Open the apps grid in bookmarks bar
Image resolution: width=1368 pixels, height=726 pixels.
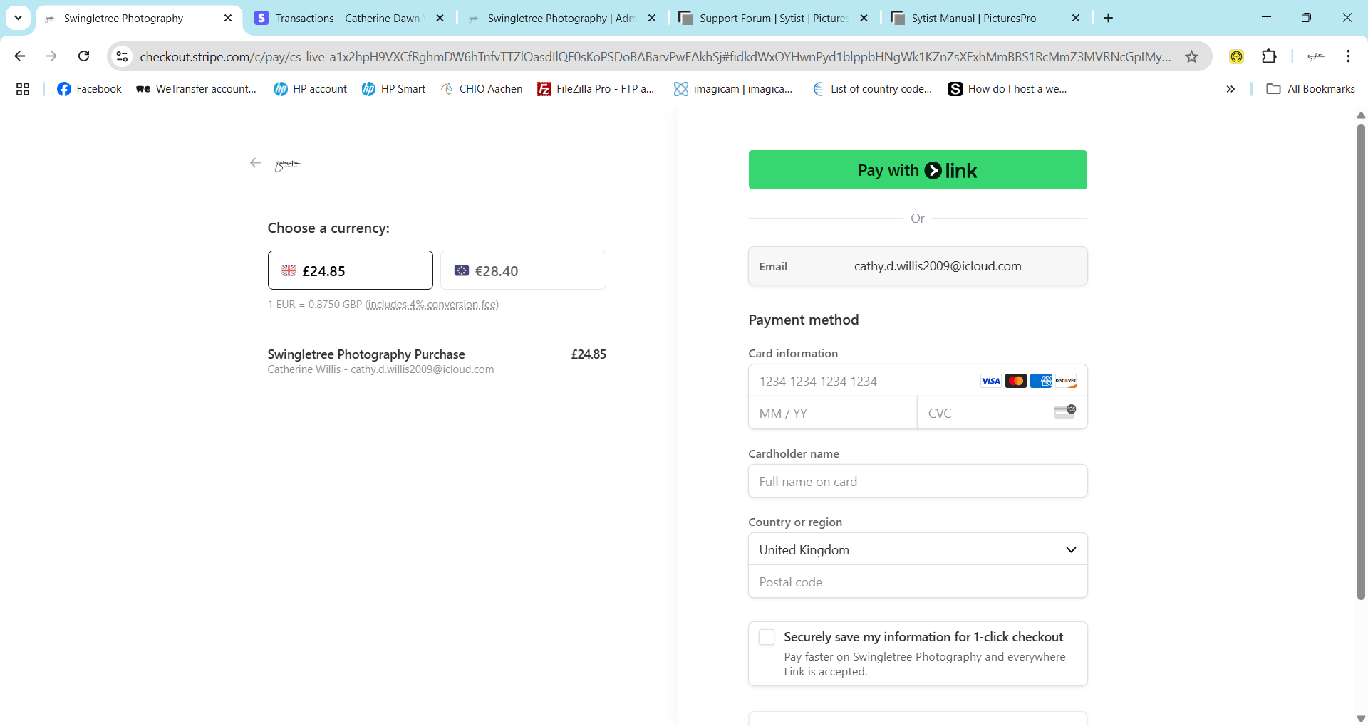pos(23,89)
